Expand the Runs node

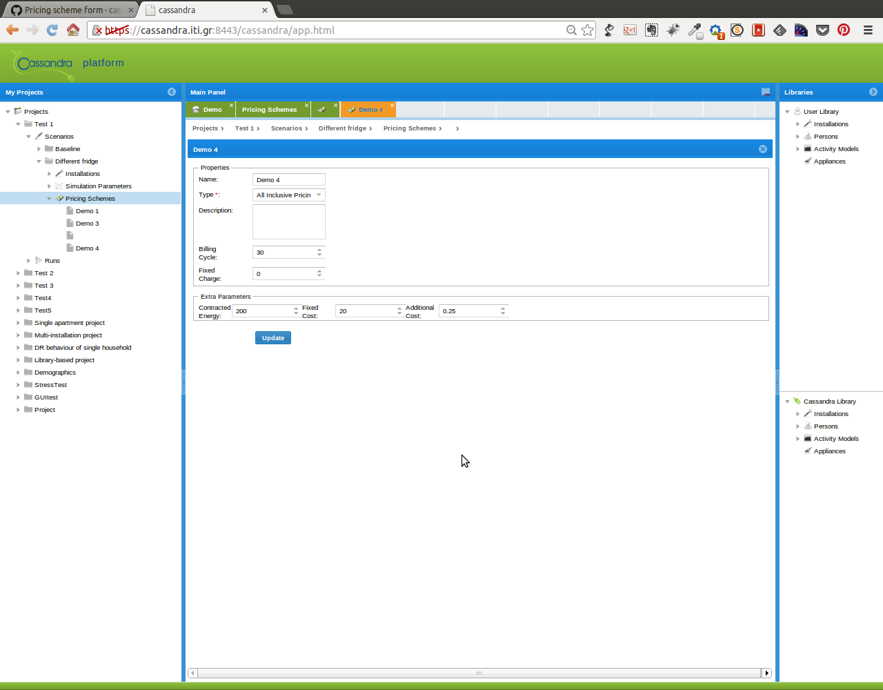[28, 261]
